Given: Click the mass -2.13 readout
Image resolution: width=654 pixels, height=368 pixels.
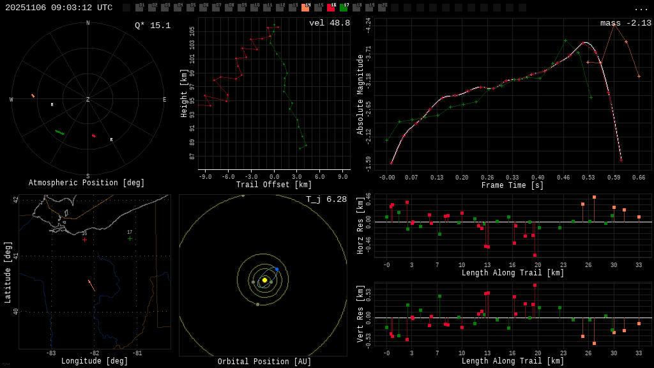Looking at the screenshot, I should (626, 23).
